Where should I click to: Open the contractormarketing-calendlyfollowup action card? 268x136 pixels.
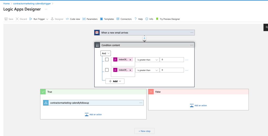click(93, 103)
